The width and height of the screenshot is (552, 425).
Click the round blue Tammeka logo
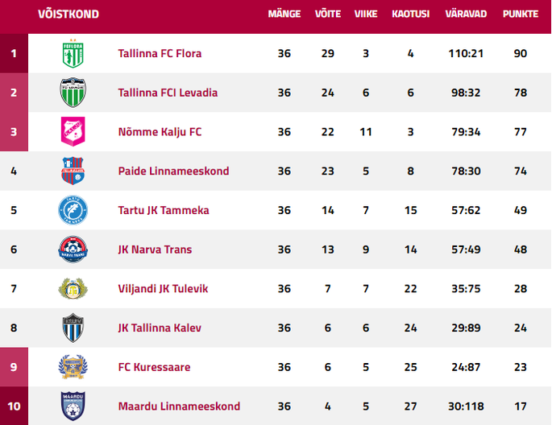73,210
